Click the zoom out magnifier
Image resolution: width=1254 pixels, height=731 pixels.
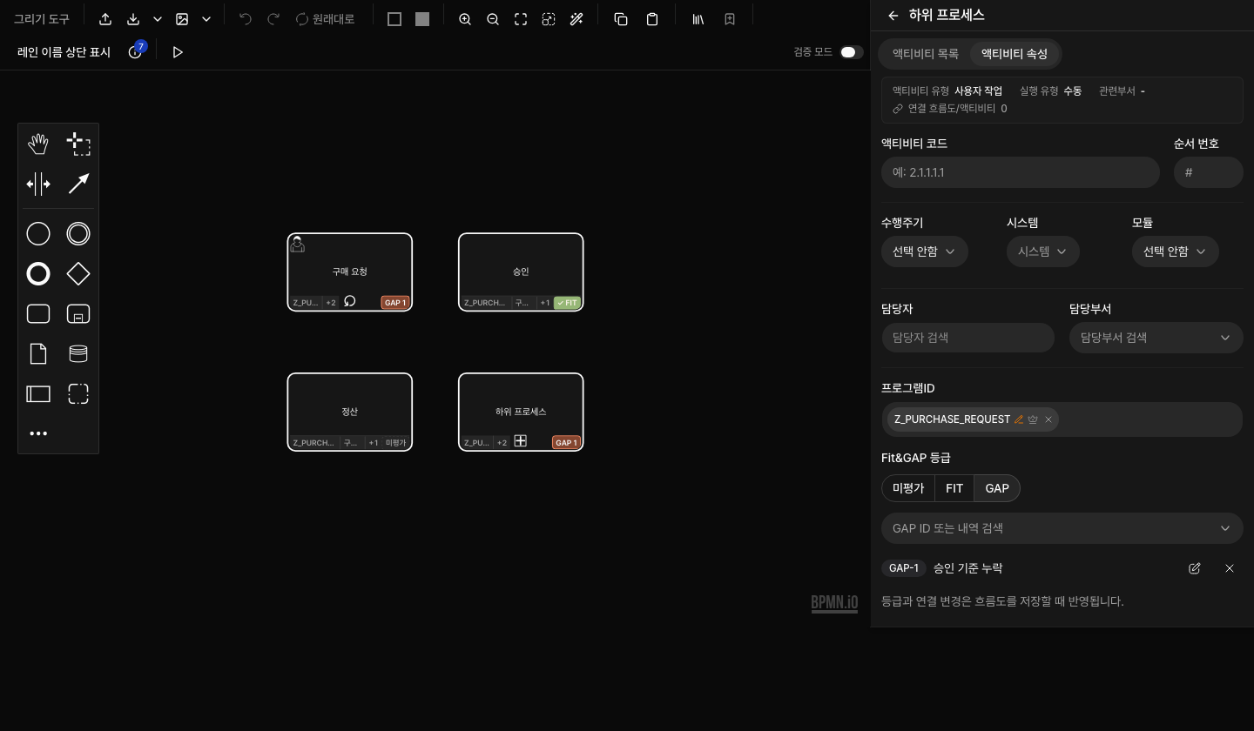pos(493,19)
